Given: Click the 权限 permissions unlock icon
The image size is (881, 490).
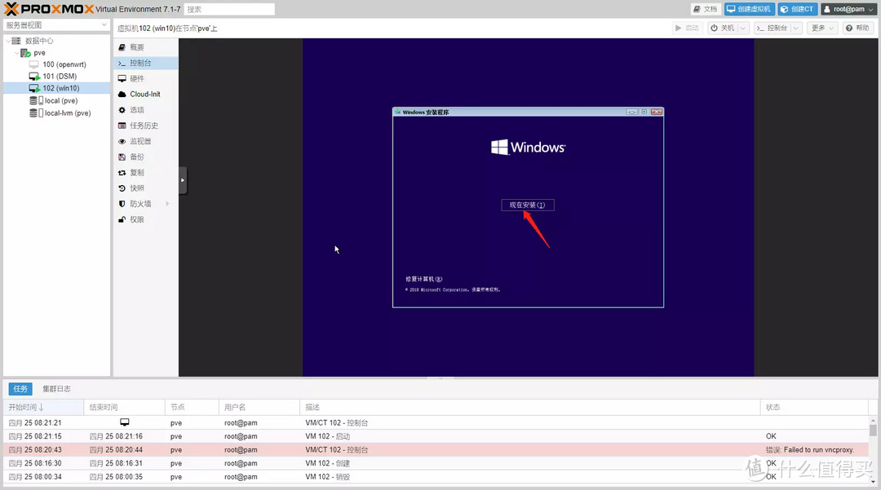Looking at the screenshot, I should [x=122, y=220].
